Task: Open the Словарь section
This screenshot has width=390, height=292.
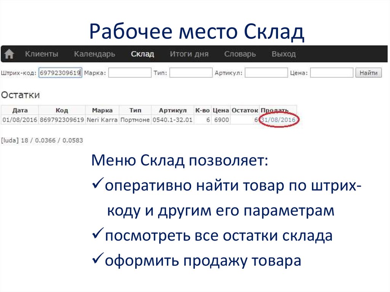Action: click(x=241, y=54)
